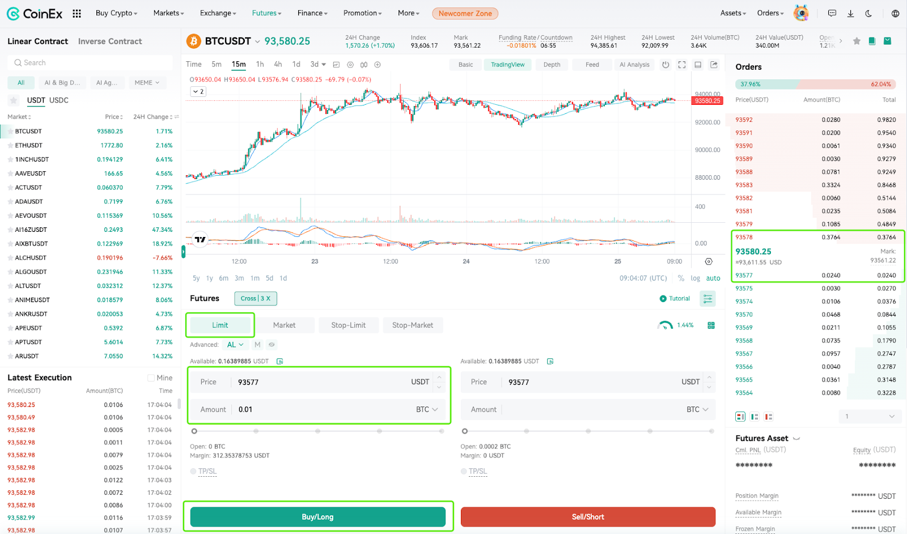Open the green book guide icon
The width and height of the screenshot is (907, 534).
click(872, 41)
